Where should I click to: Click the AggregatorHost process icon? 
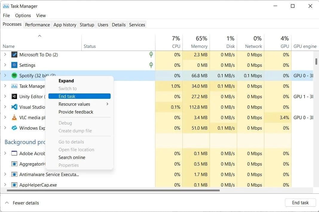pos(14,164)
